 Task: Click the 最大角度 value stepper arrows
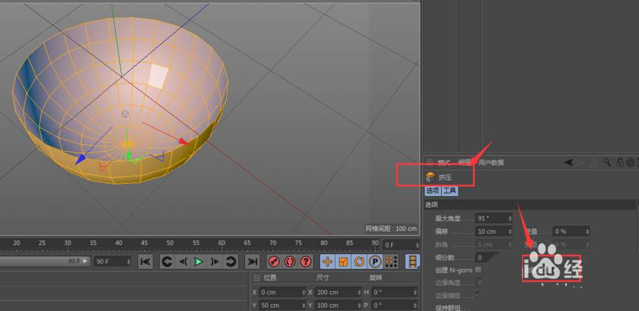pyautogui.click(x=509, y=218)
